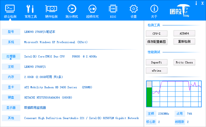Click the 2393MHz frequency value

[x=164, y=114]
